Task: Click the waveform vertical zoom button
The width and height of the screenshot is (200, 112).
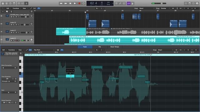Action: [x=173, y=8]
